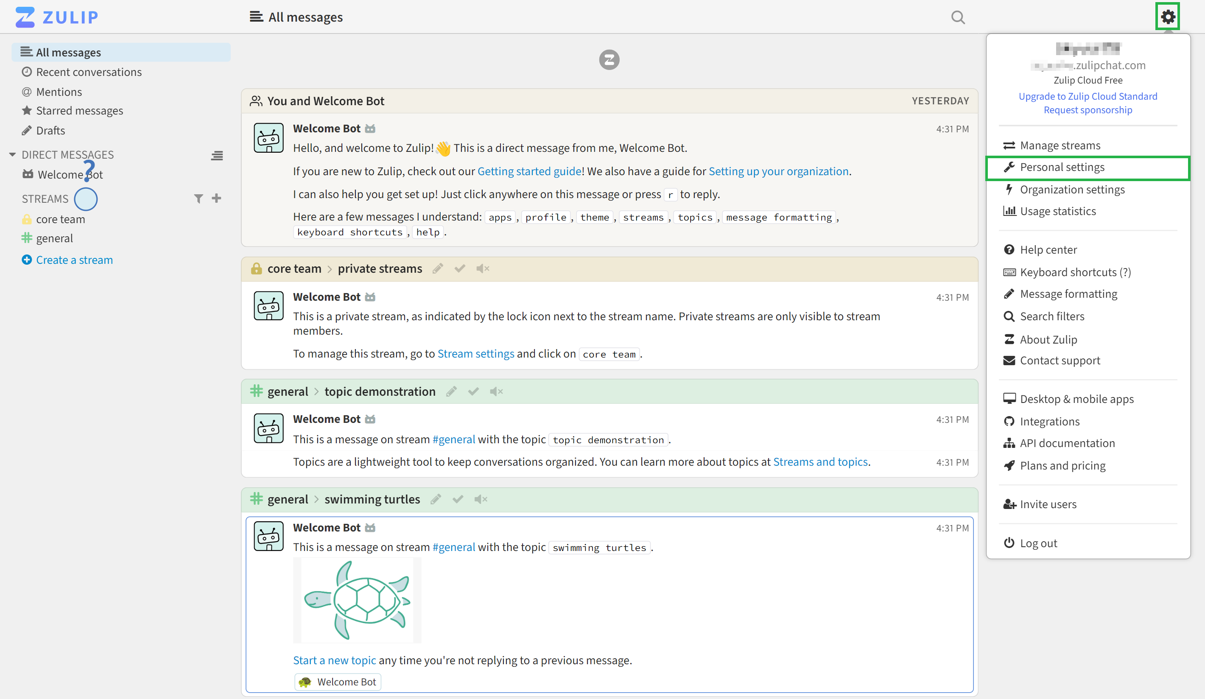This screenshot has width=1205, height=699.
Task: Mark swimming turtles topic as resolved
Action: click(x=458, y=499)
